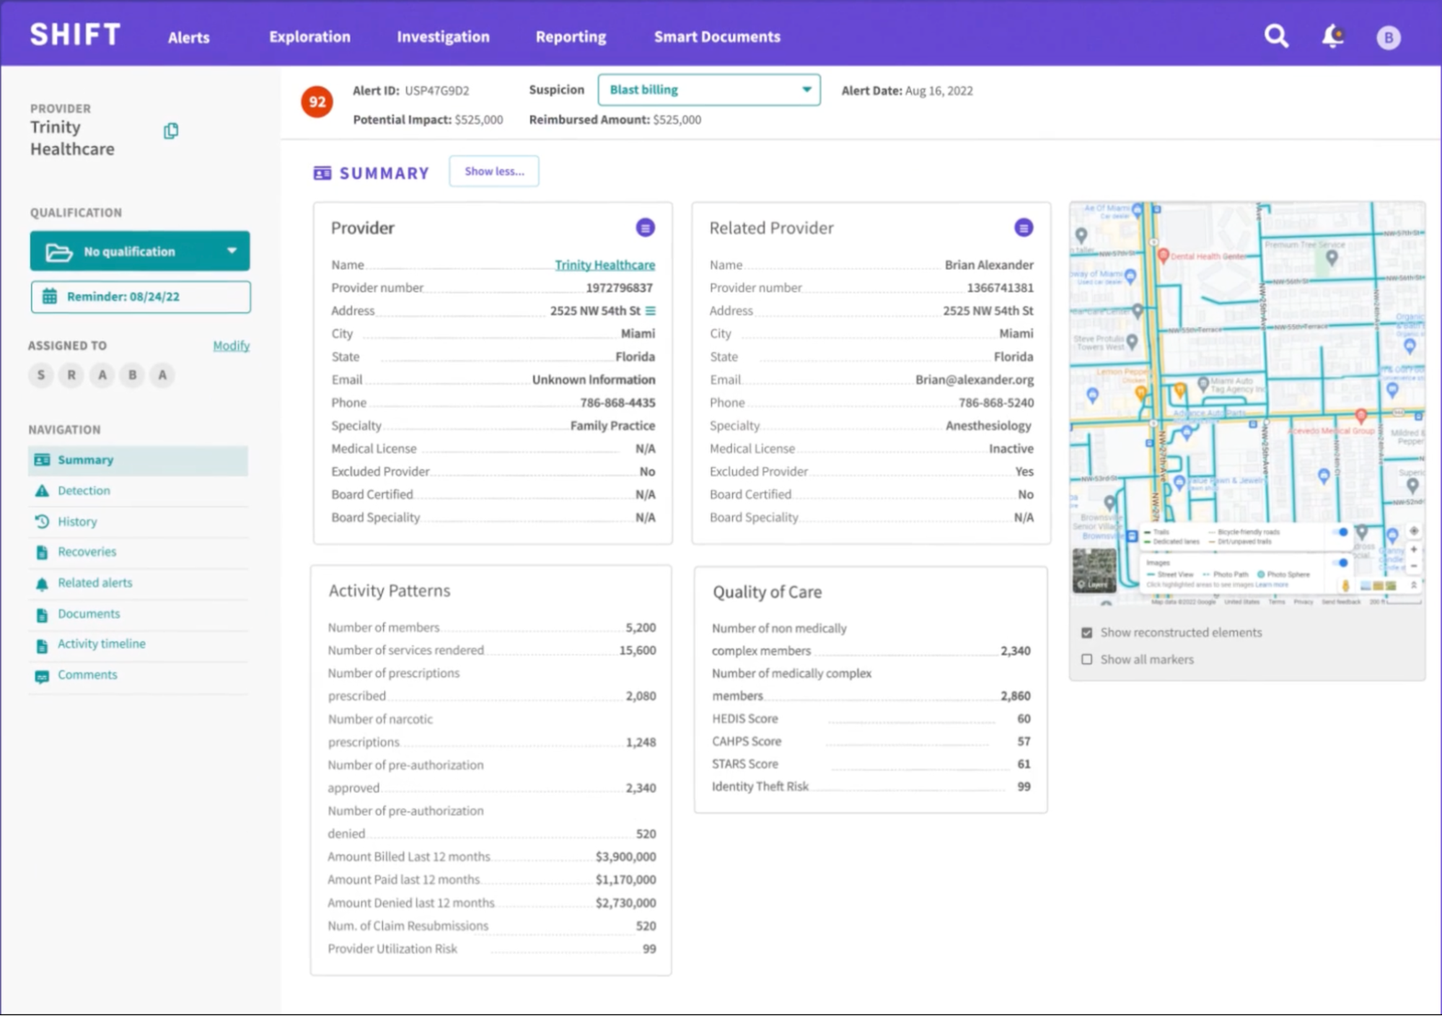
Task: Open the Investigation menu
Action: point(443,37)
